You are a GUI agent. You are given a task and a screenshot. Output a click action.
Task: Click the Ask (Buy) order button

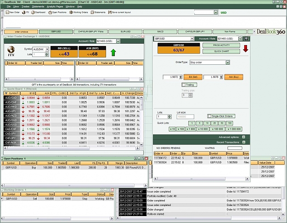[234, 77]
